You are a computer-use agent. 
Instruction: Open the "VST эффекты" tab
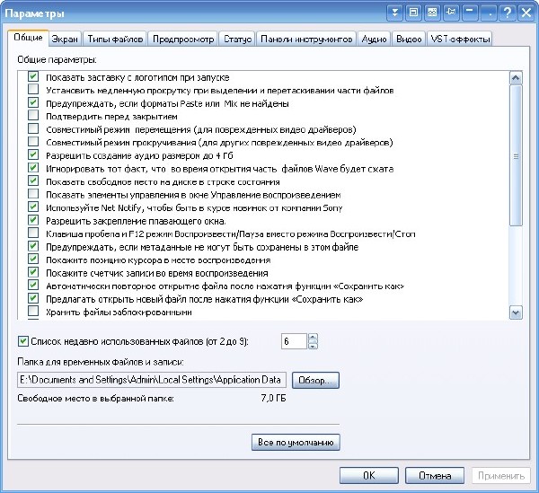[459, 40]
